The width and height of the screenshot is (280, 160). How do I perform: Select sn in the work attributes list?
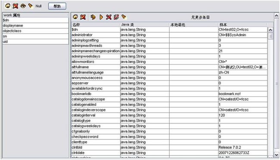tap(35, 36)
